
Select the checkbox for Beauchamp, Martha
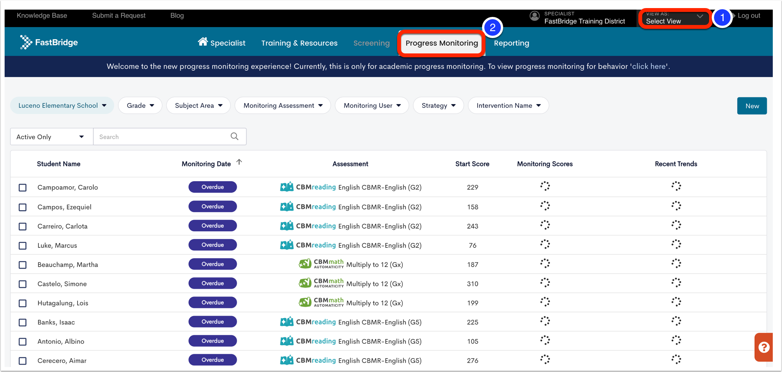(x=23, y=265)
